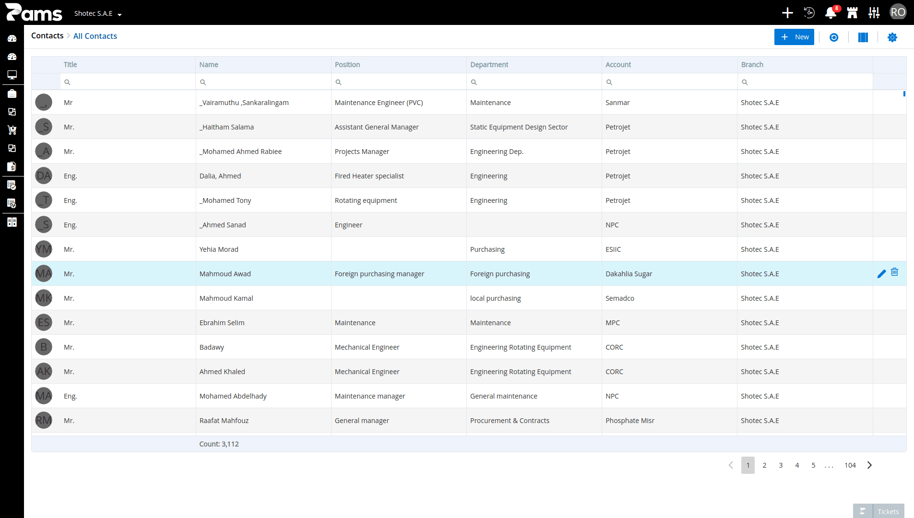914x518 pixels.
Task: Click the castle tower icon in the top bar
Action: click(853, 13)
